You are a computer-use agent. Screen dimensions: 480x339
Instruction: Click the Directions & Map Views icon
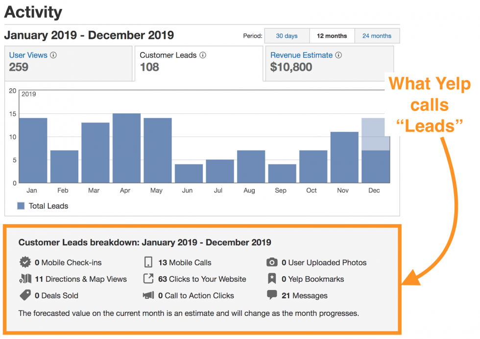click(25, 279)
